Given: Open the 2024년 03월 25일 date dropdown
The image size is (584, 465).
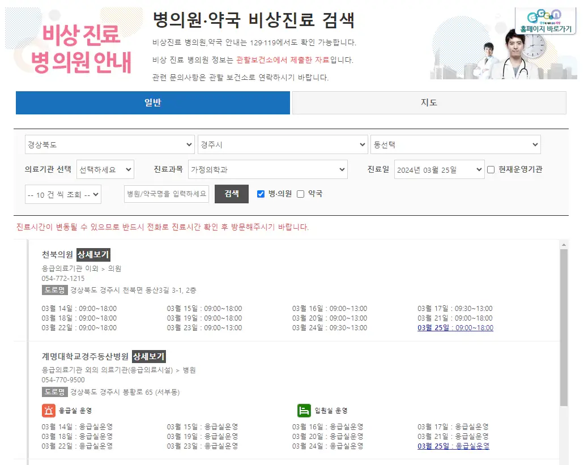Looking at the screenshot, I should (438, 170).
